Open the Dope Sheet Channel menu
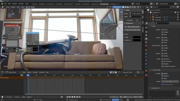Screen dimensions: 180x101 click(42, 72)
